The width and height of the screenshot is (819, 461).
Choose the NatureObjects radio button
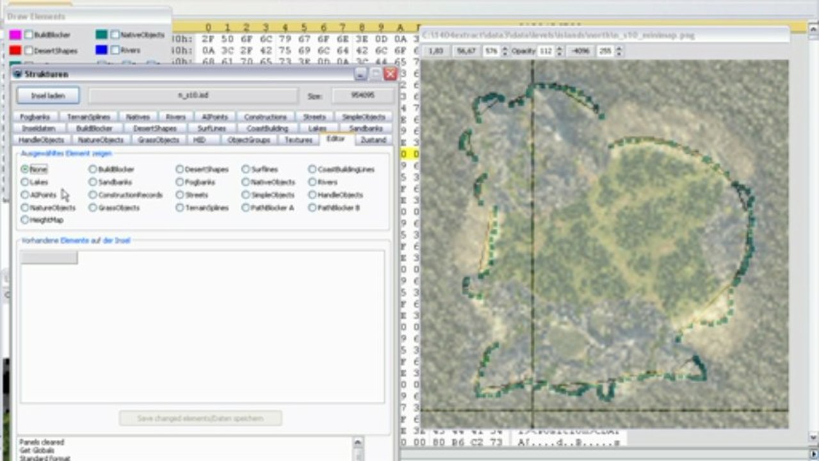coord(24,207)
